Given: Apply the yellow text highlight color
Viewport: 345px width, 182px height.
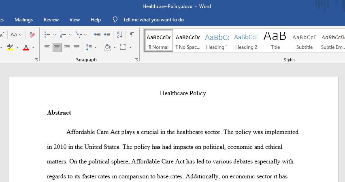Looking at the screenshot, I should click(x=10, y=47).
